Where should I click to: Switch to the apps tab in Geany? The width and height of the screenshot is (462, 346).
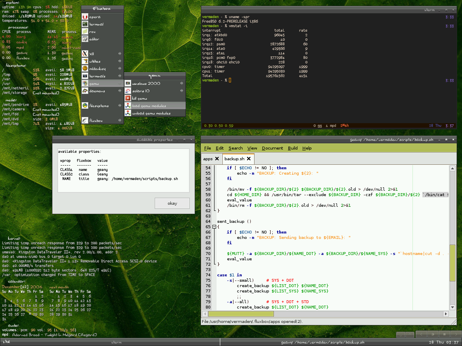pyautogui.click(x=207, y=159)
